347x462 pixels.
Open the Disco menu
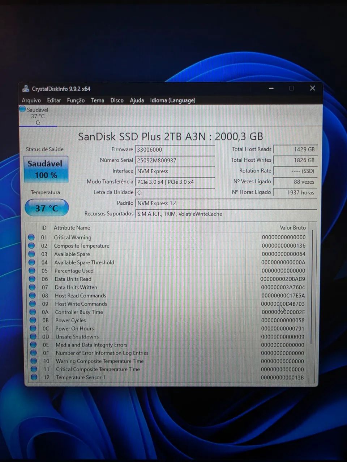click(117, 100)
